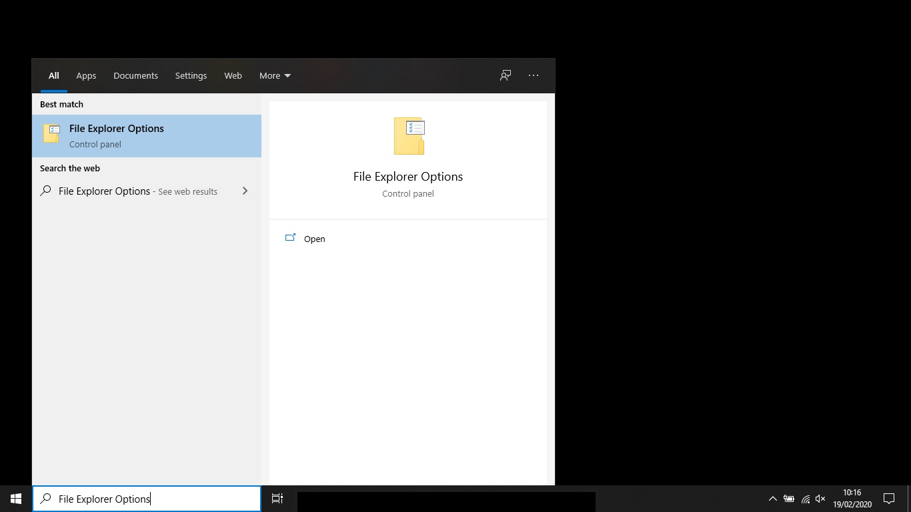Show hidden system tray icons
This screenshot has width=911, height=512.
pyautogui.click(x=773, y=499)
